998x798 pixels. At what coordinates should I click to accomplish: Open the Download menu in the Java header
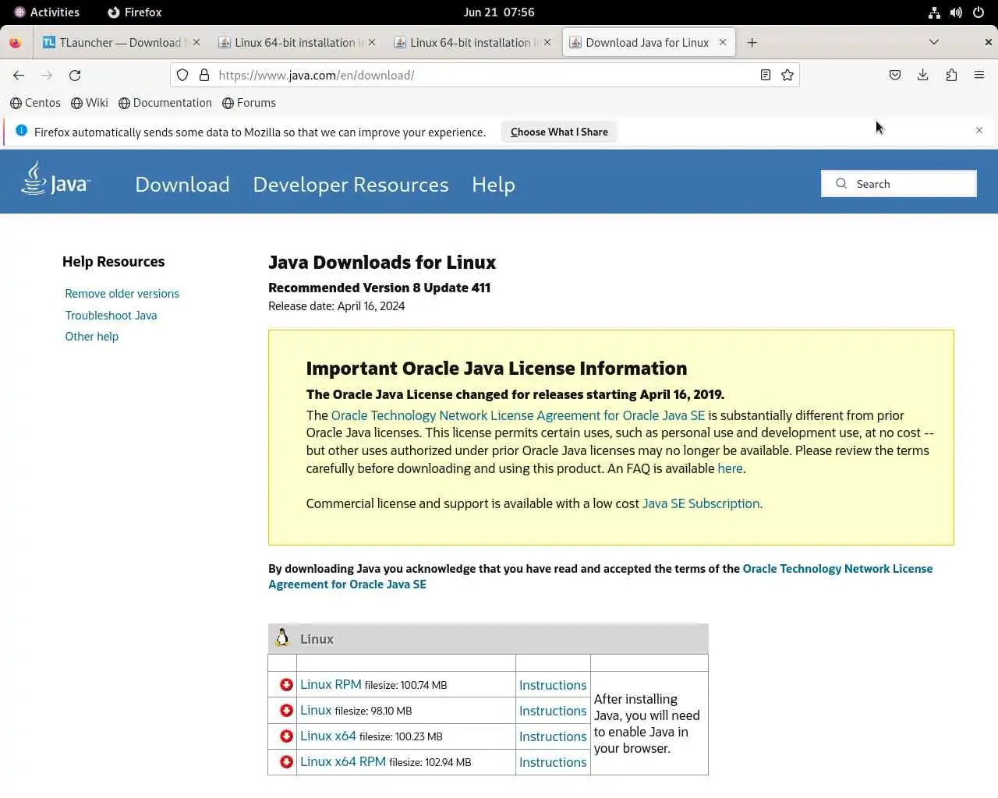point(182,185)
